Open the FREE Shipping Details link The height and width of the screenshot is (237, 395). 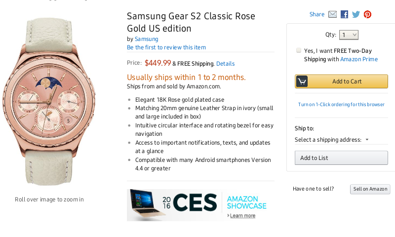pyautogui.click(x=225, y=64)
